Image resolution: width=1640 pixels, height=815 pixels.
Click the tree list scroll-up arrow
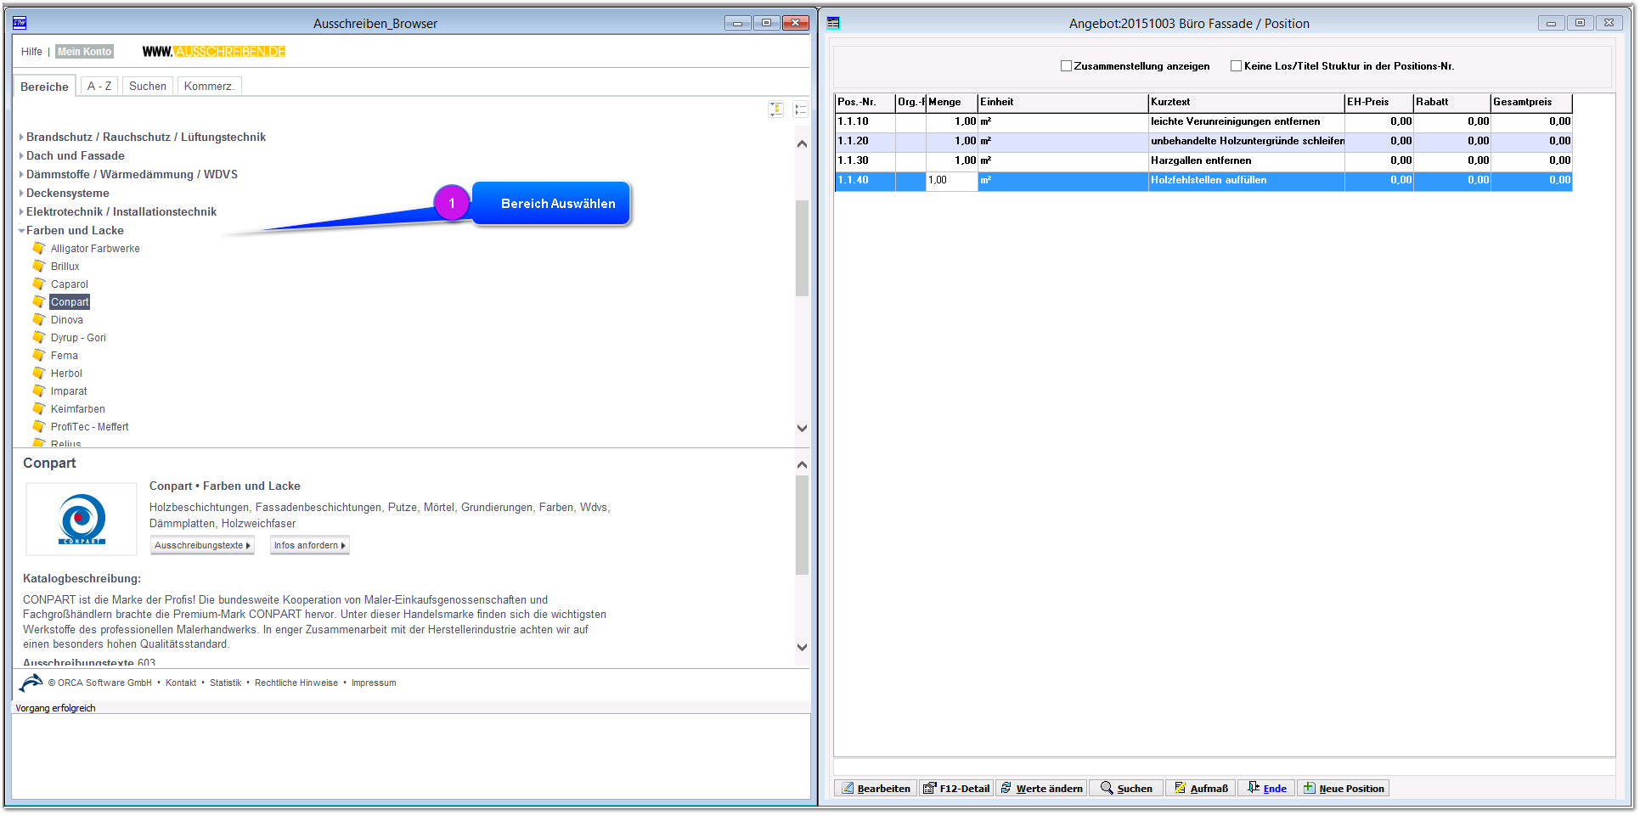coord(802,143)
